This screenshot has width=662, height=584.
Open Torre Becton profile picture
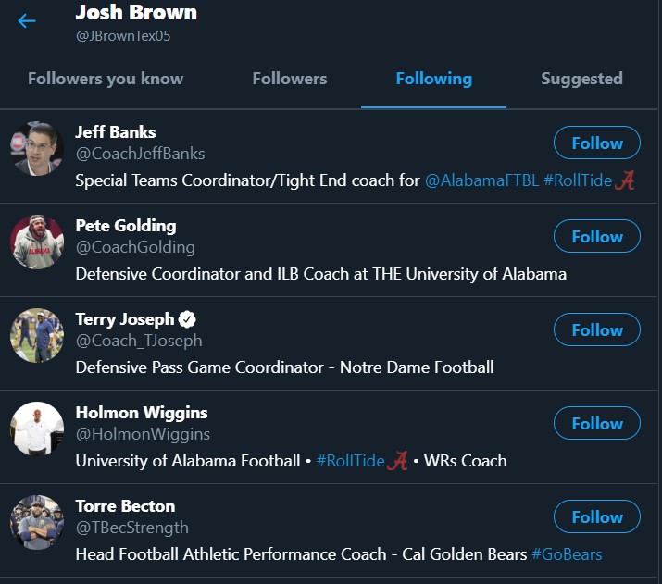[x=37, y=523]
